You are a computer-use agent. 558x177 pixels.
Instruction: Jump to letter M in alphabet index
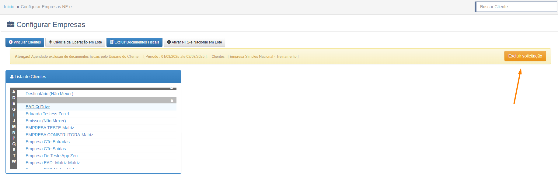coord(14,127)
